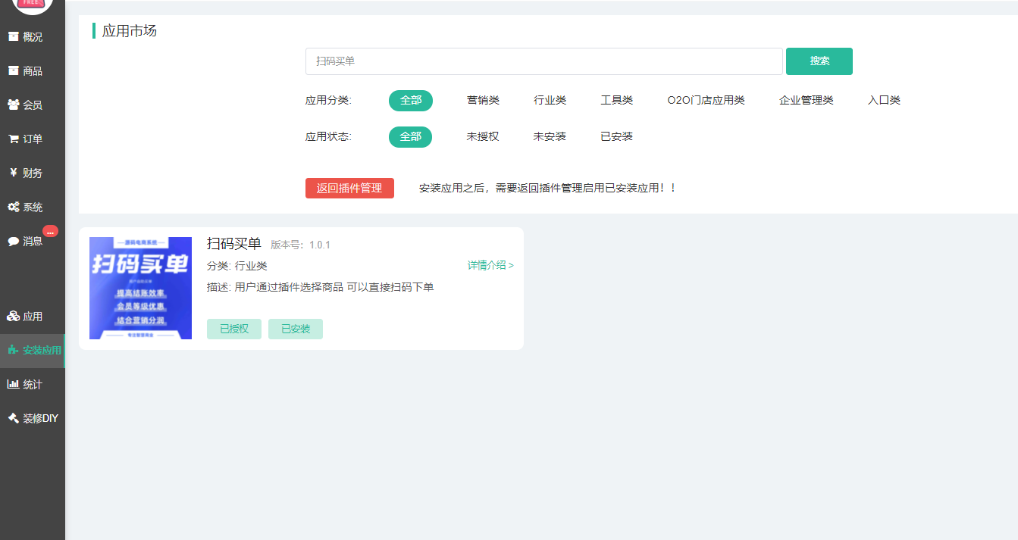This screenshot has height=540, width=1018.
Task: Open 系统 system gears icon
Action: click(13, 207)
